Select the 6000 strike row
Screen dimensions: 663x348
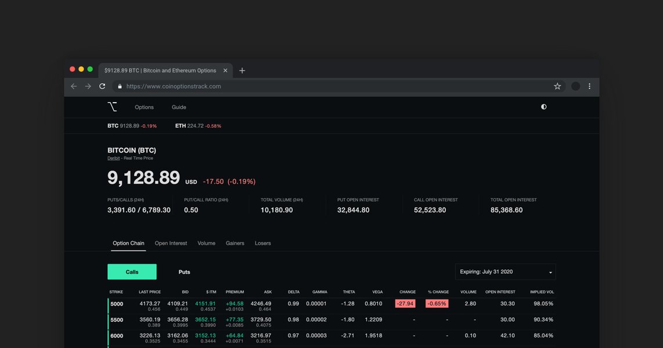click(x=331, y=338)
